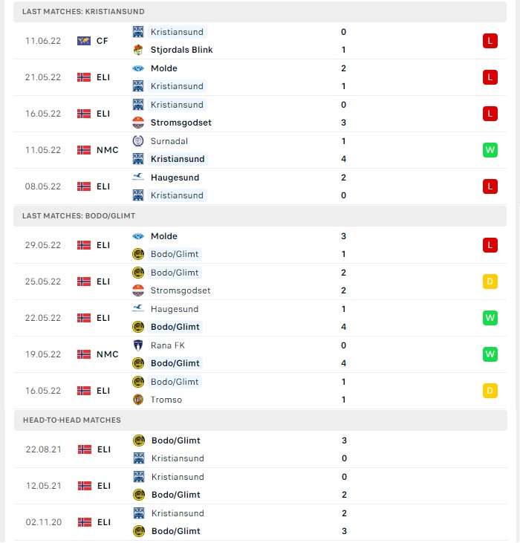520x543 pixels.
Task: Open the Stromsgodset team link on 16.05.22
Action: click(181, 123)
